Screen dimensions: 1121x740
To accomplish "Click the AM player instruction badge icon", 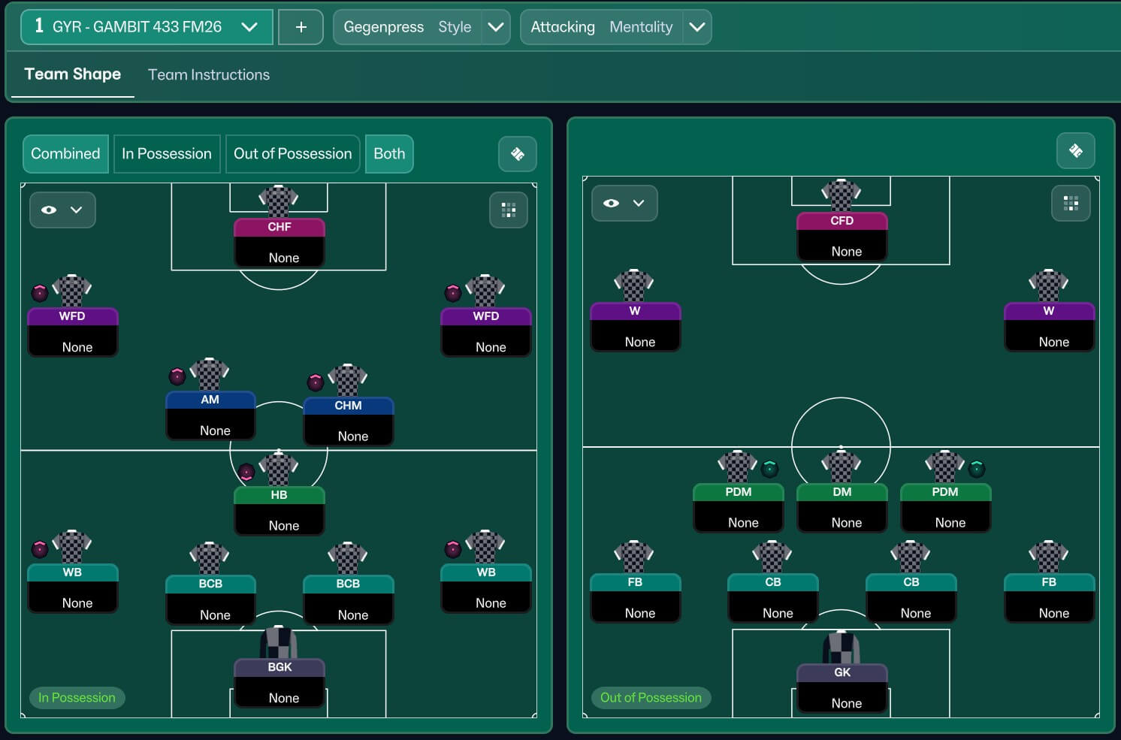I will (x=177, y=376).
